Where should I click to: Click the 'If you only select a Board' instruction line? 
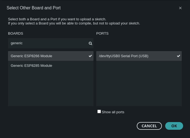tap(74, 23)
